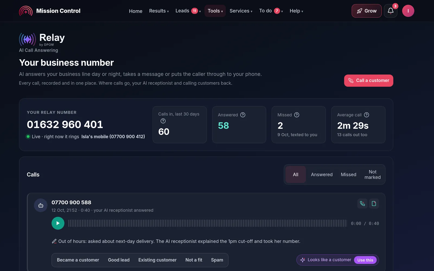Expand the Tools menu

[215, 11]
